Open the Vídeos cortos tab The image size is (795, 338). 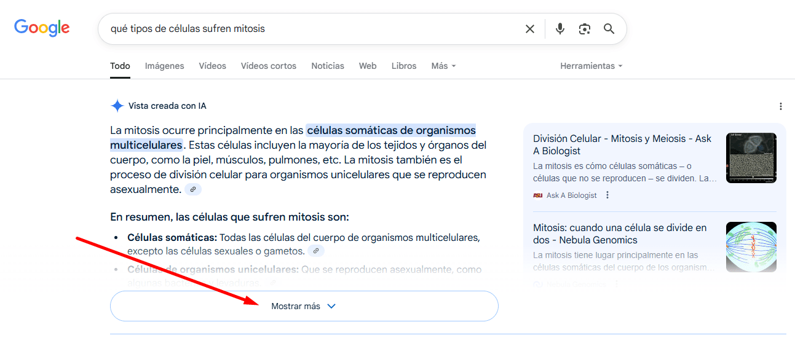click(268, 66)
